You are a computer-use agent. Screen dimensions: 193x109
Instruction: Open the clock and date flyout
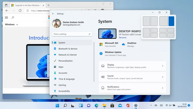click(x=182, y=105)
